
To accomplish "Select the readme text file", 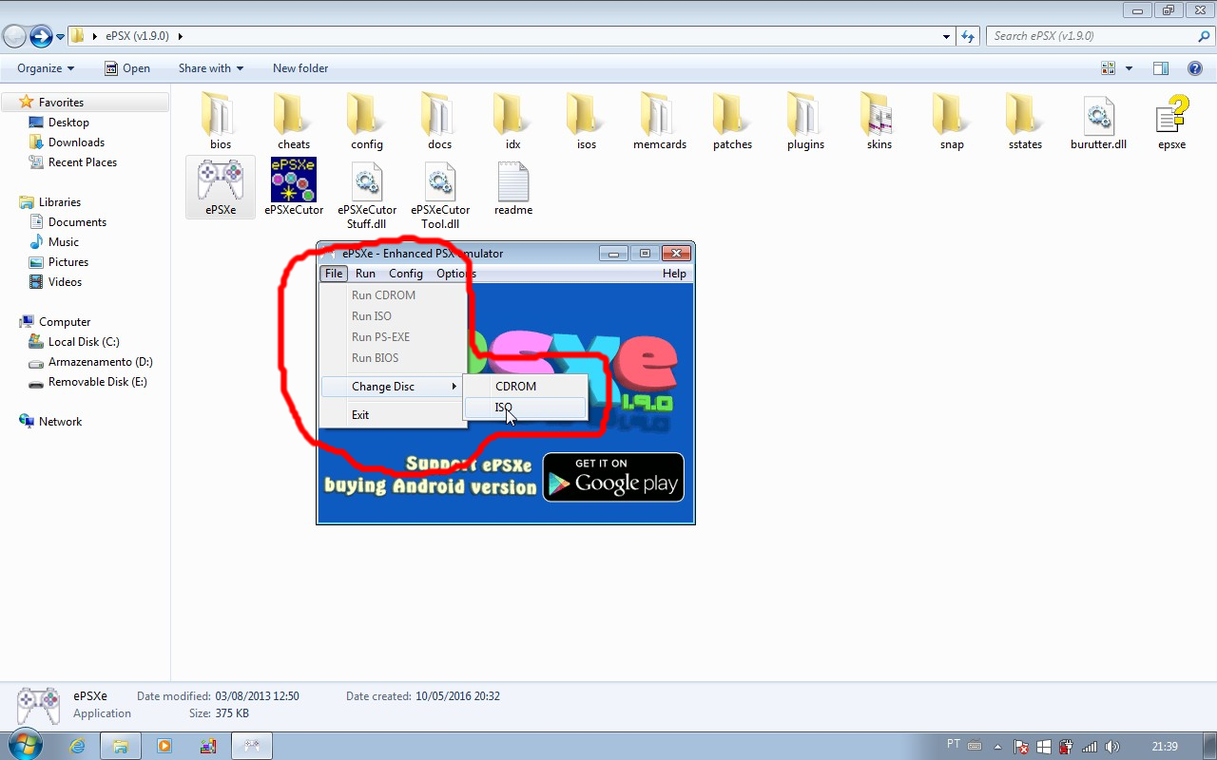I will (512, 182).
